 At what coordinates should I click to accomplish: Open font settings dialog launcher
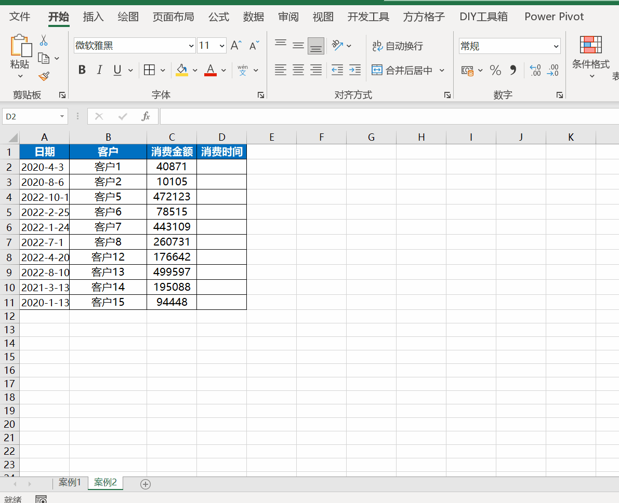click(260, 95)
